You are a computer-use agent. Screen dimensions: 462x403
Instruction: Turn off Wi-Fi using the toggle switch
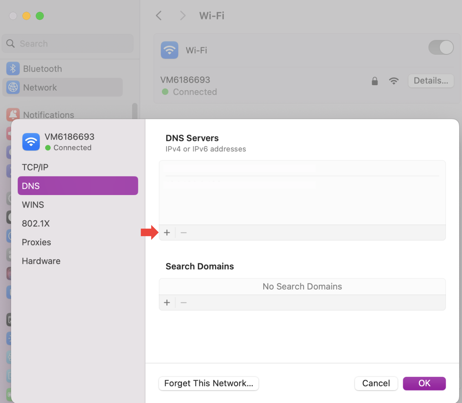click(441, 47)
